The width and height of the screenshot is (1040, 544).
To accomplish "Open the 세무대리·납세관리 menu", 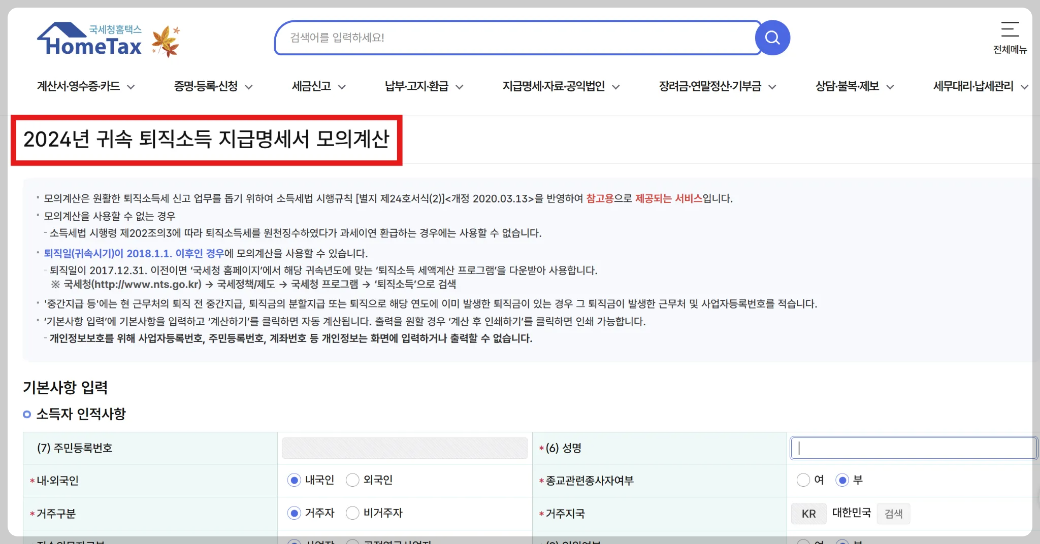I will coord(974,86).
